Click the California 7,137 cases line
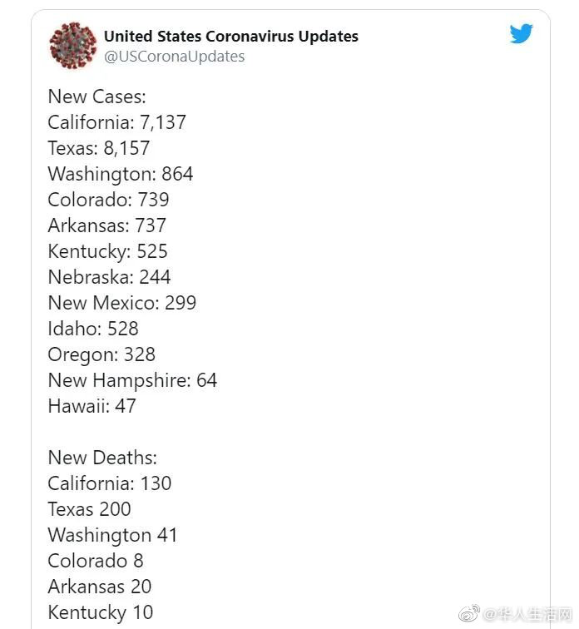The width and height of the screenshot is (579, 629). (x=116, y=122)
